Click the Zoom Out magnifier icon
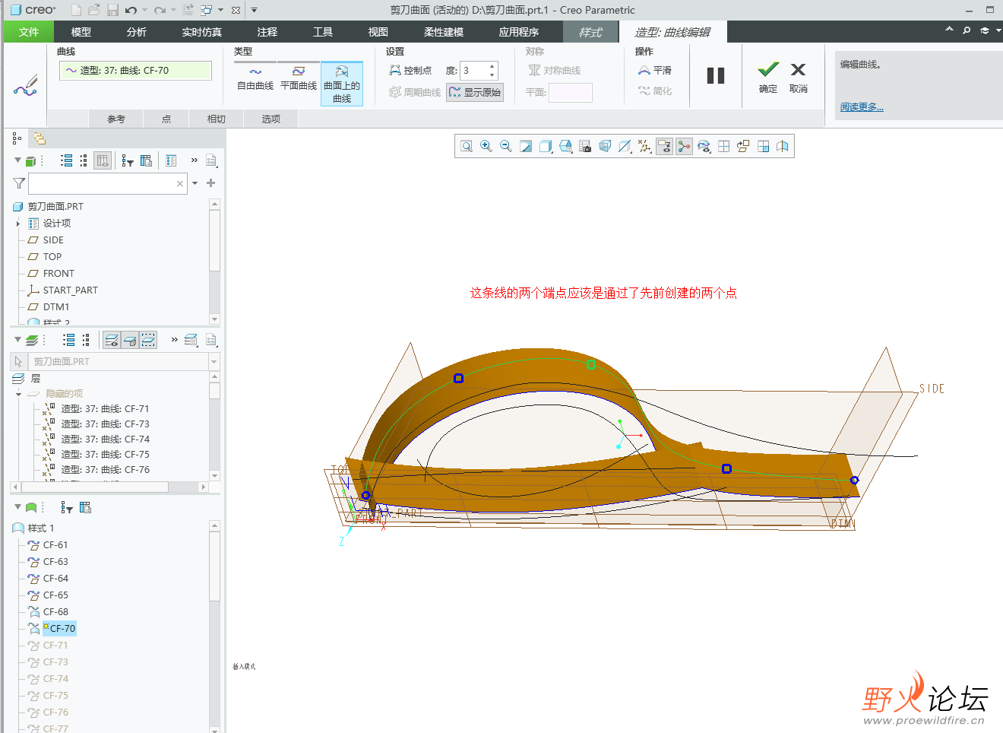Image resolution: width=1003 pixels, height=733 pixels. point(506,146)
